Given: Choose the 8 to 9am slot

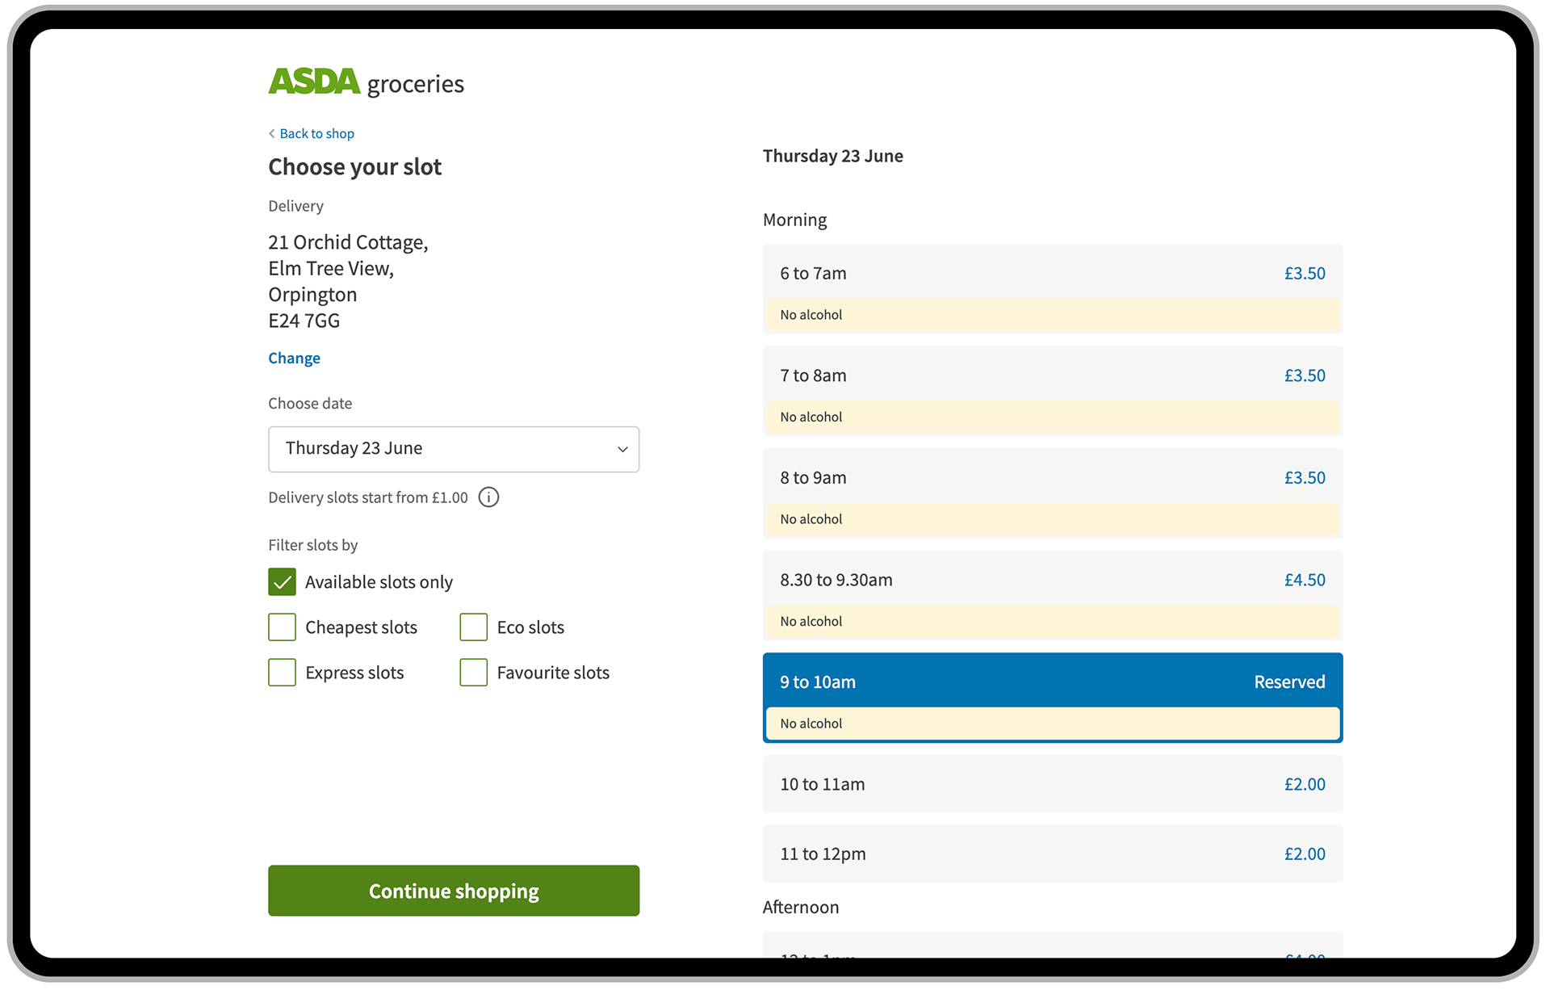Looking at the screenshot, I should (x=1052, y=478).
